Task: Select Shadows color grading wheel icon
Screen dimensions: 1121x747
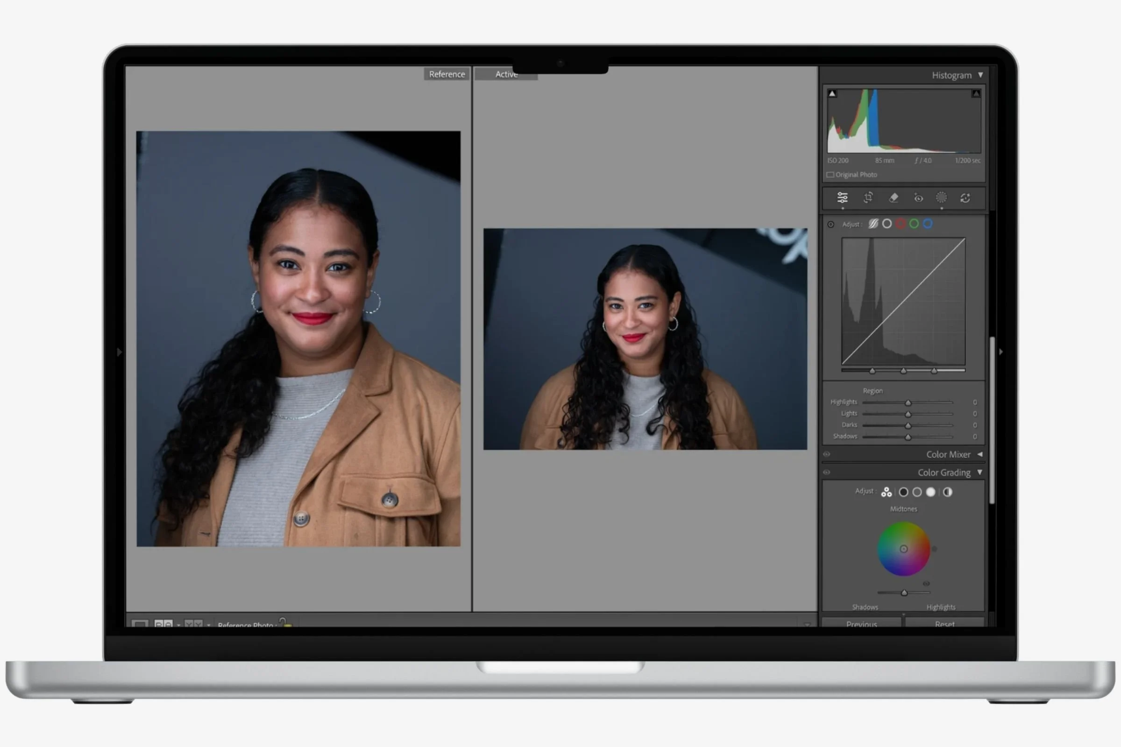Action: (x=903, y=492)
